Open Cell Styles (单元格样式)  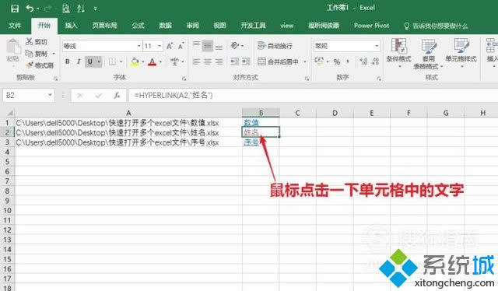click(x=461, y=54)
